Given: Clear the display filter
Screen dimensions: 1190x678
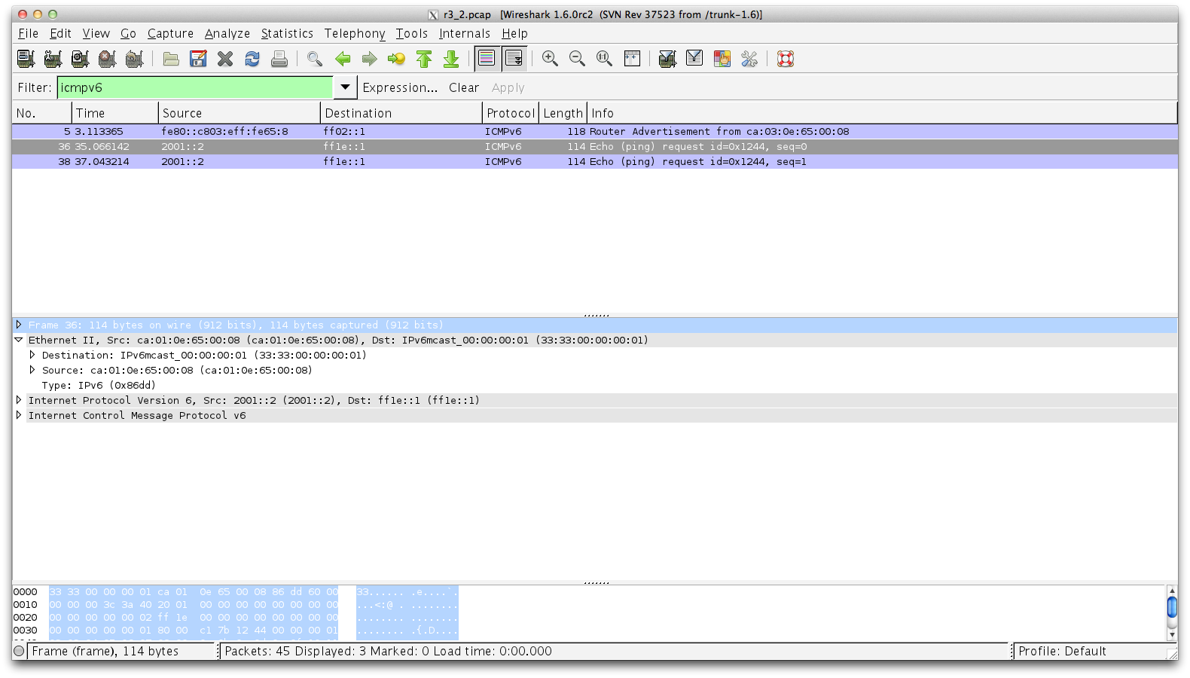Looking at the screenshot, I should click(464, 87).
